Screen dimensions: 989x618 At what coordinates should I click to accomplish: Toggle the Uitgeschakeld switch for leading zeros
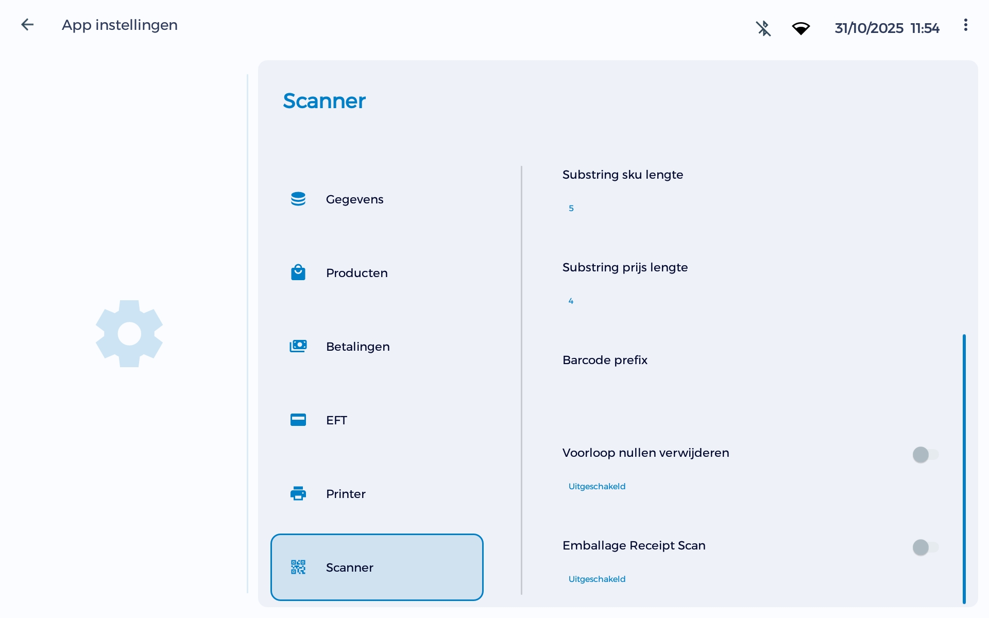coord(925,454)
